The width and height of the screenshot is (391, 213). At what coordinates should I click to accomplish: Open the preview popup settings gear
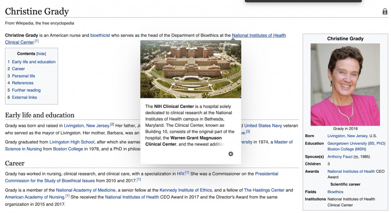click(231, 154)
